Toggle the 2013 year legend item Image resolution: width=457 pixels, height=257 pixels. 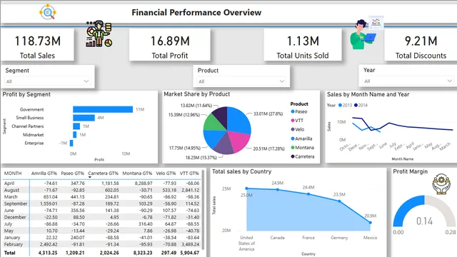(345, 105)
